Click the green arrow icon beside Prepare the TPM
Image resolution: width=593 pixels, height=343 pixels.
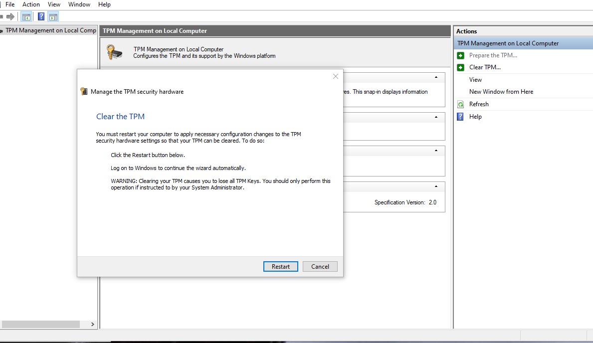tap(460, 55)
